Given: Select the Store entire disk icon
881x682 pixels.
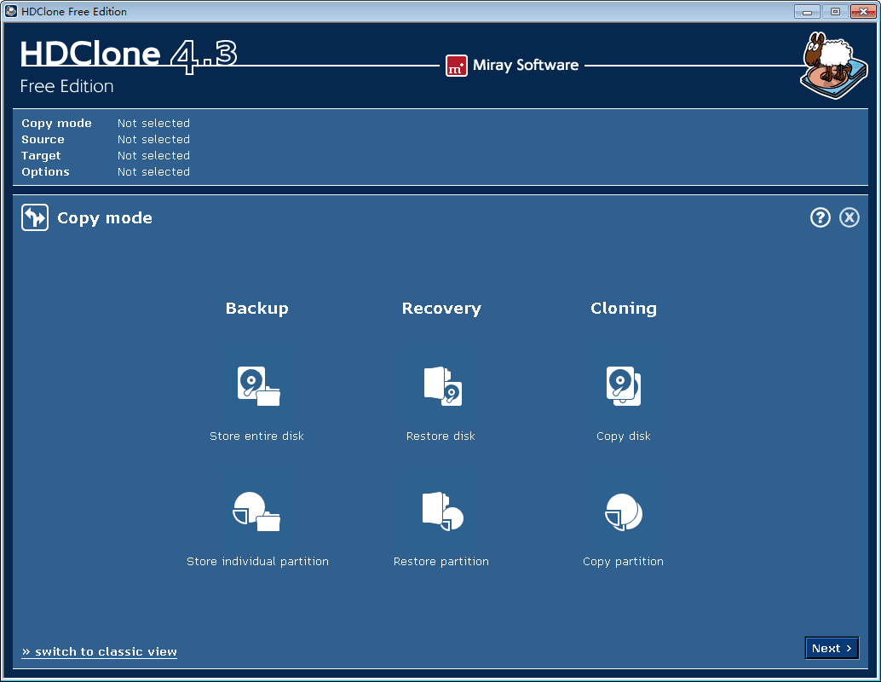Looking at the screenshot, I should point(258,386).
